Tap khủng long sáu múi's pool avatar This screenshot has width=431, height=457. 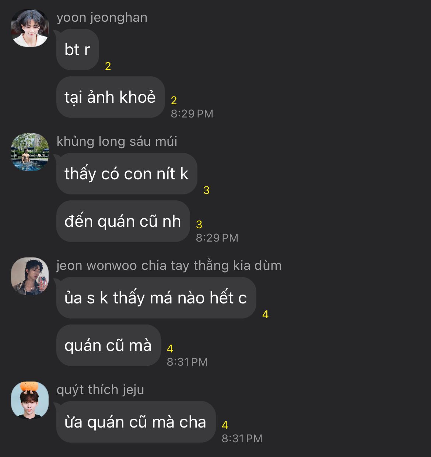(x=30, y=152)
